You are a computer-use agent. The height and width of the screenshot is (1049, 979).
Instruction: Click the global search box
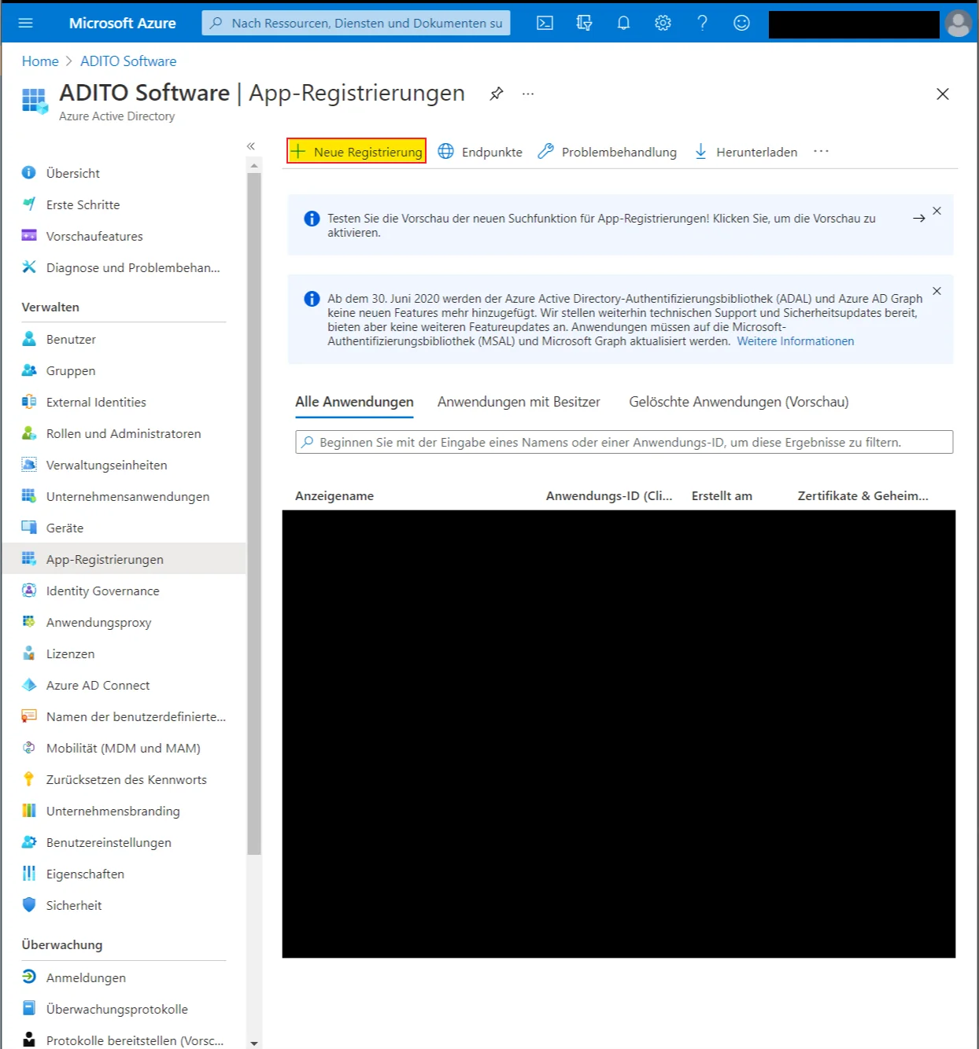[x=356, y=23]
